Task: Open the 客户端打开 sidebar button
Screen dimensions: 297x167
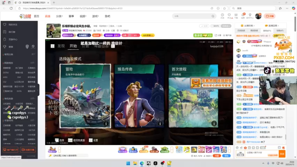Action: [x=11, y=150]
